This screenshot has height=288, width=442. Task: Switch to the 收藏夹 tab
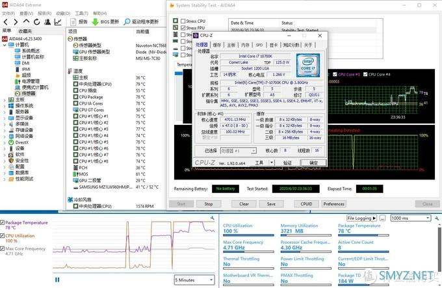coord(25,31)
